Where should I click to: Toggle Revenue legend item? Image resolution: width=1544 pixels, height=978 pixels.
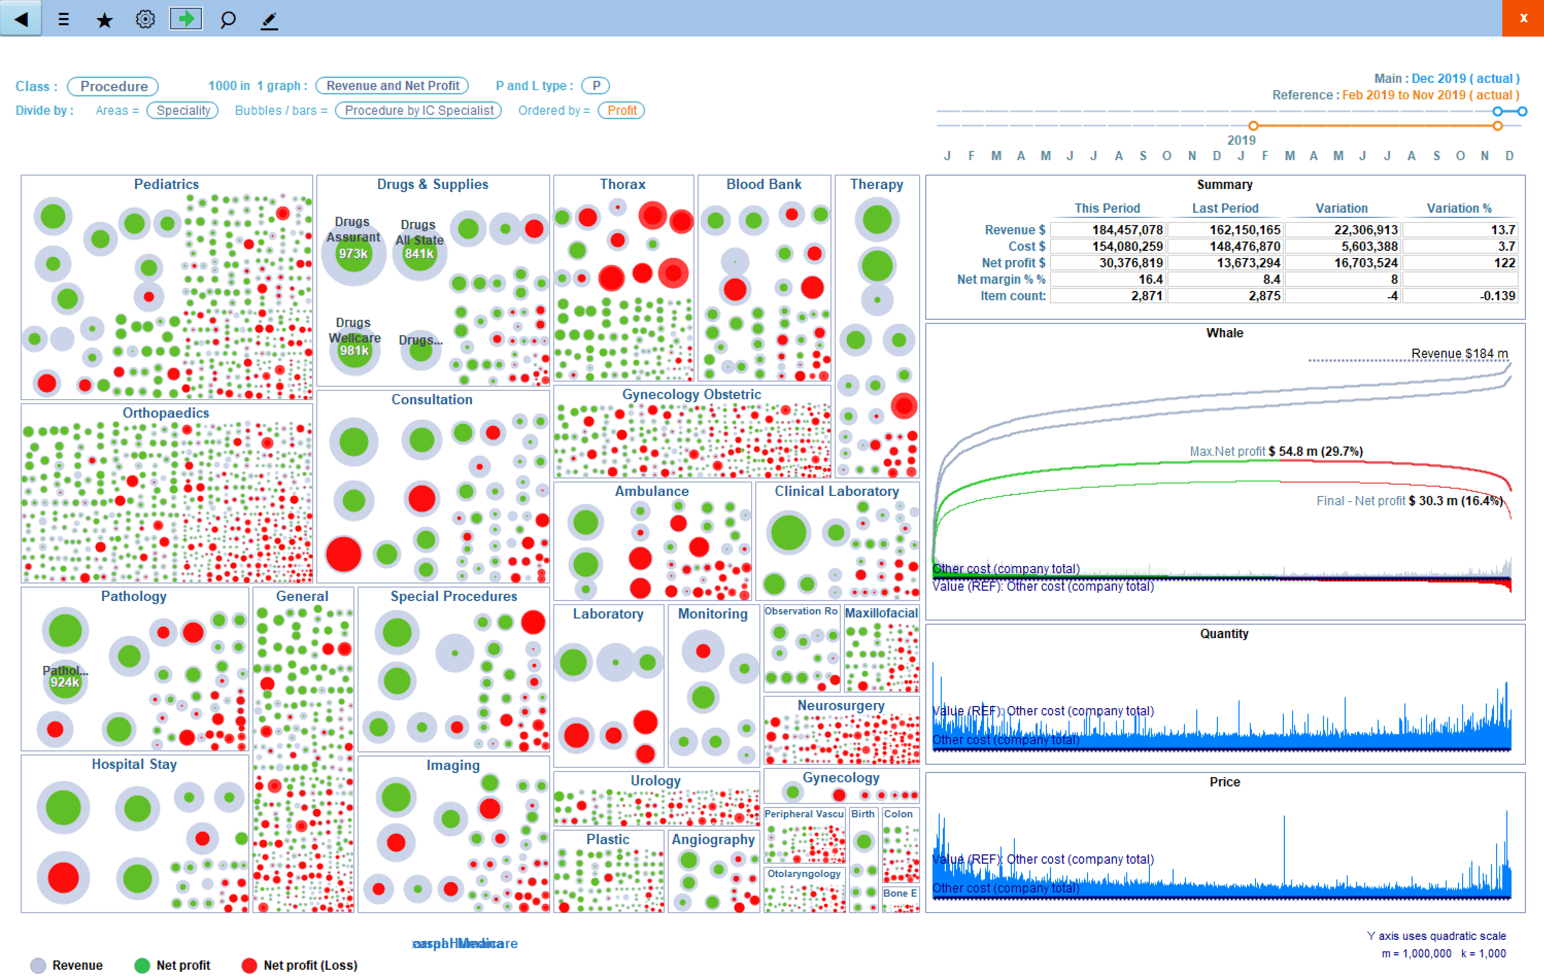[66, 965]
